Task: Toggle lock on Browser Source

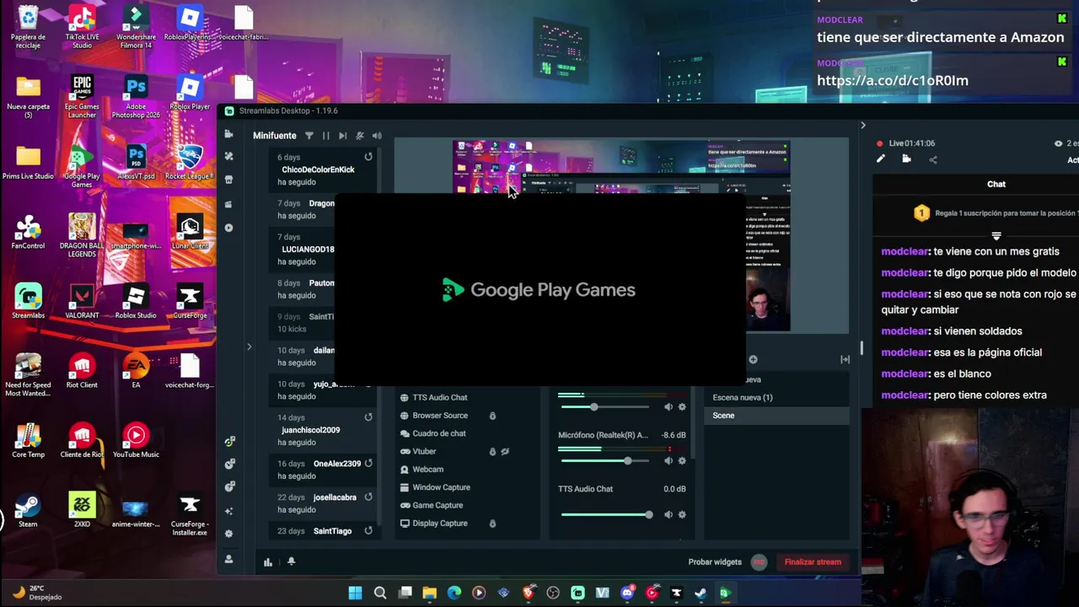Action: (x=492, y=416)
